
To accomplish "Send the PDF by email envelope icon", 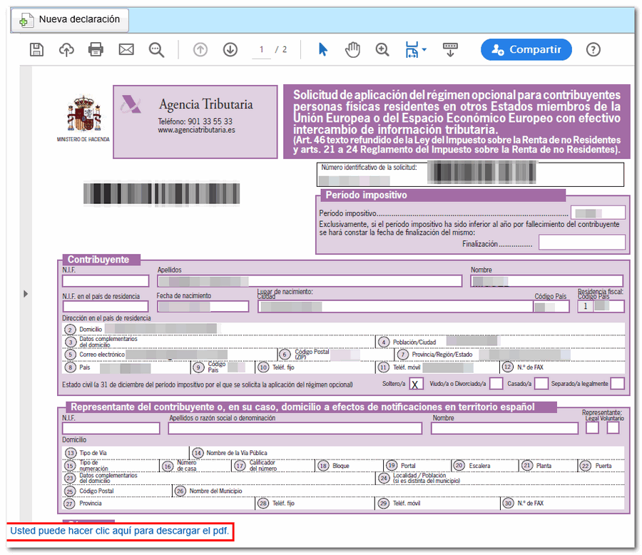I will [x=126, y=49].
